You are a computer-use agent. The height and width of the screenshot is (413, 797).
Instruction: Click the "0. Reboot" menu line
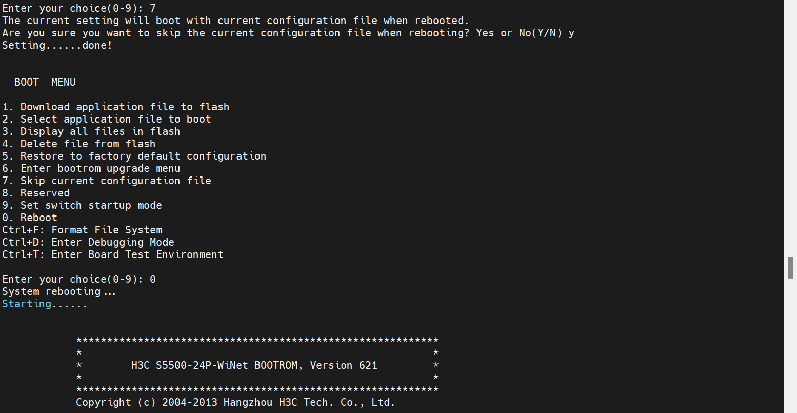pyautogui.click(x=29, y=218)
